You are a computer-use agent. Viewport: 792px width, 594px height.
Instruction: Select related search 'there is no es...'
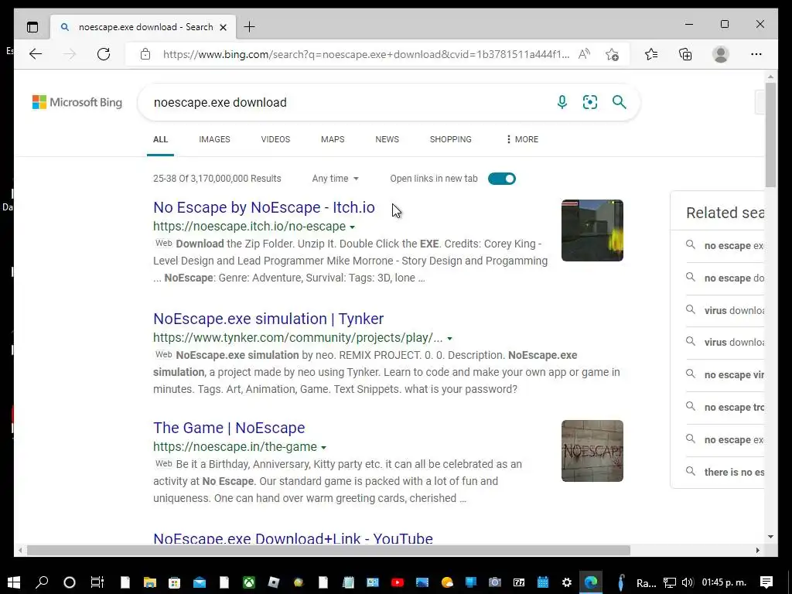tap(724, 472)
